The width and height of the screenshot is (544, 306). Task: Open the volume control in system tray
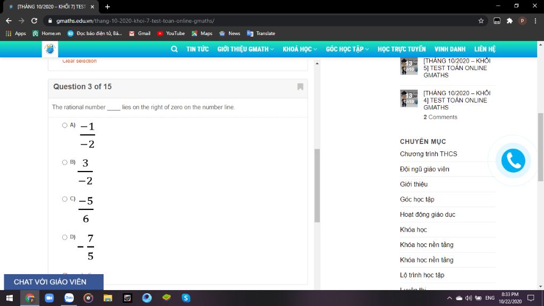coord(469,298)
